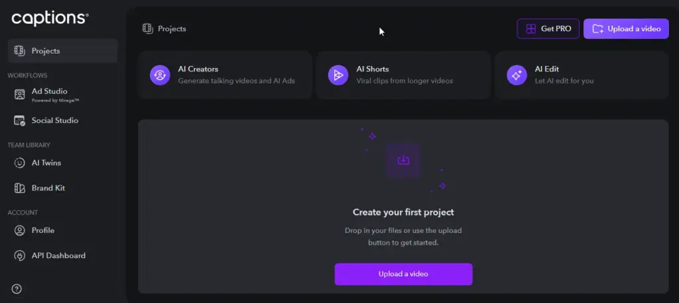Click the Profile user icon
The image size is (679, 303).
click(19, 230)
